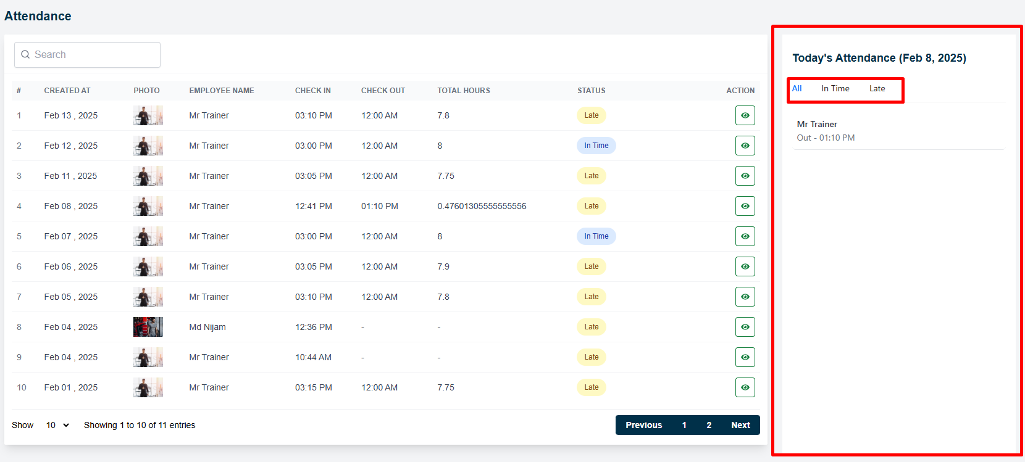Viewport: 1025px width, 462px height.
Task: Select the All attendance tab
Action: [797, 89]
